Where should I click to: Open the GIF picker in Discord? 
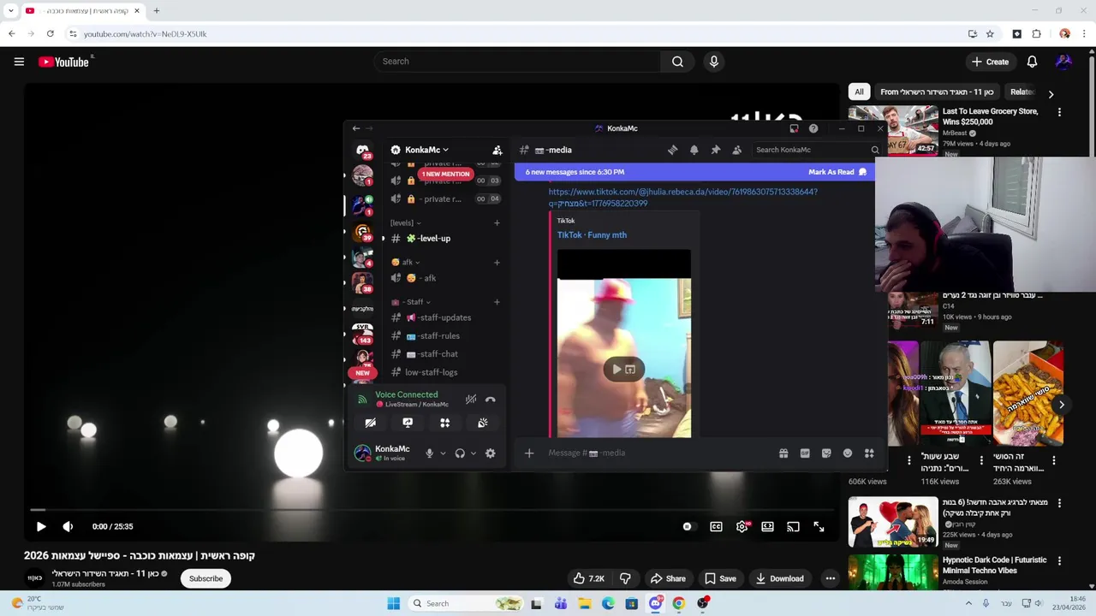tap(805, 453)
